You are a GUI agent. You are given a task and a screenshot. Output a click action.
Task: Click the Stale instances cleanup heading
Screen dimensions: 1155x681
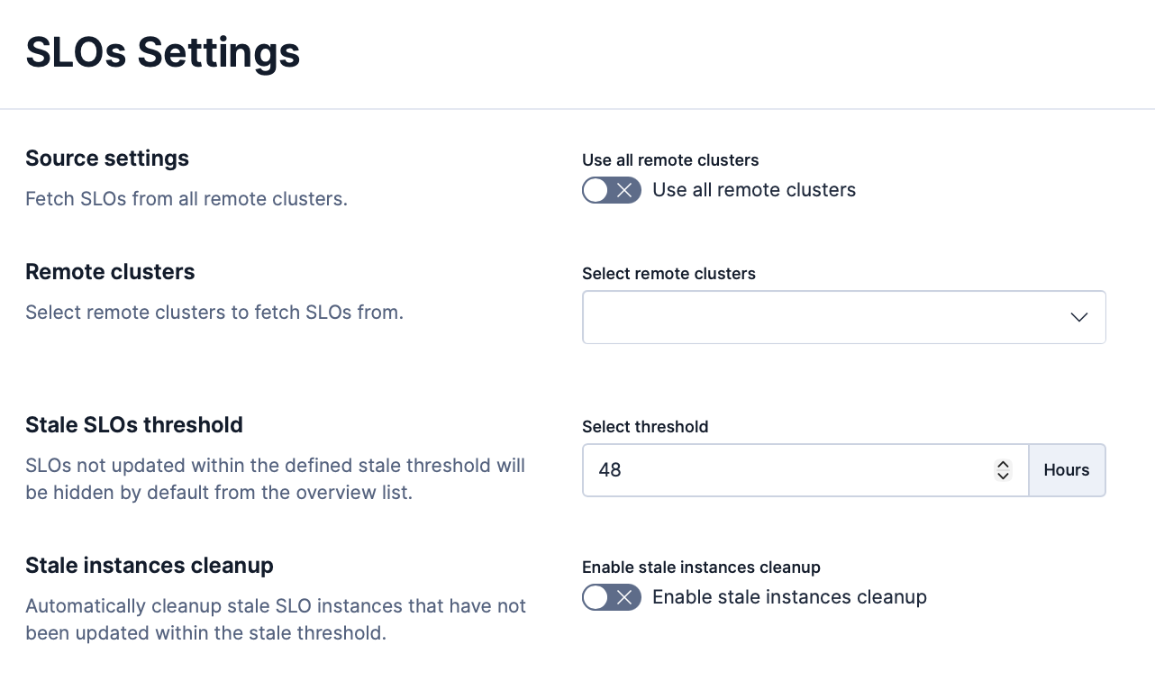150,565
